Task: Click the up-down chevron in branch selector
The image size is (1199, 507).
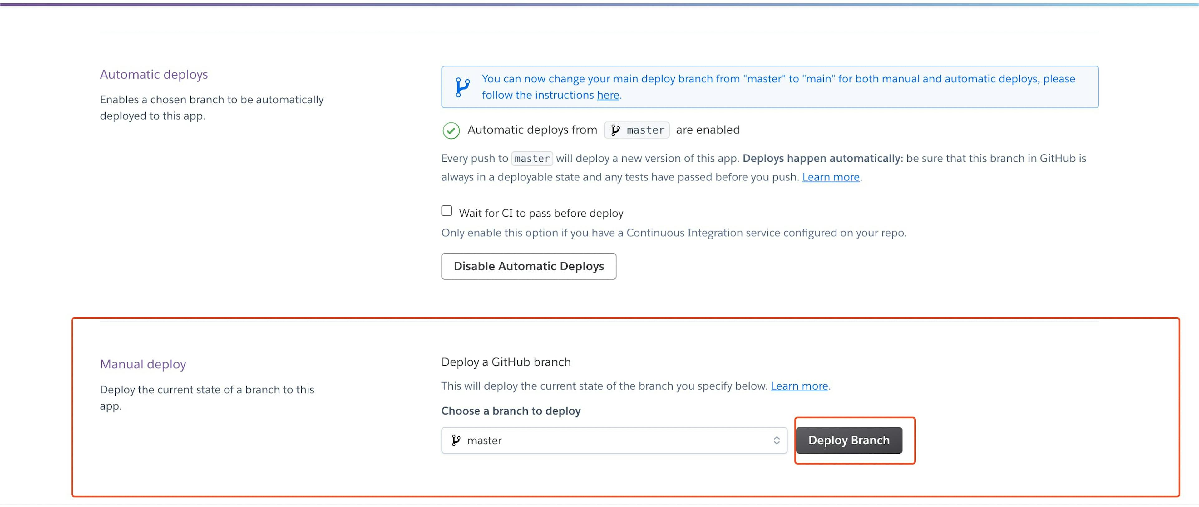Action: tap(776, 440)
